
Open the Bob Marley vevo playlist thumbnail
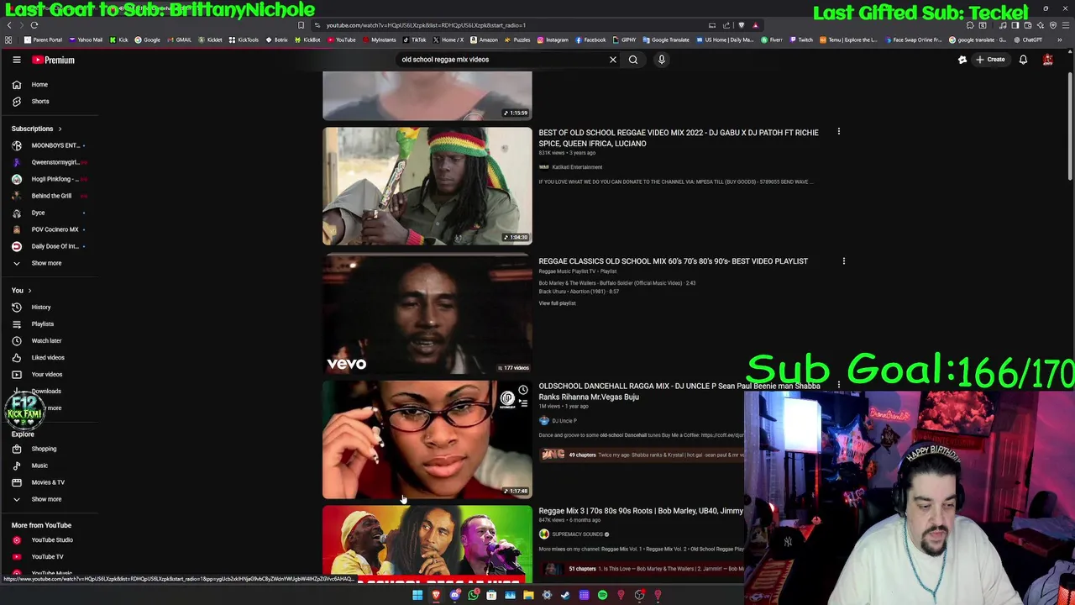427,313
